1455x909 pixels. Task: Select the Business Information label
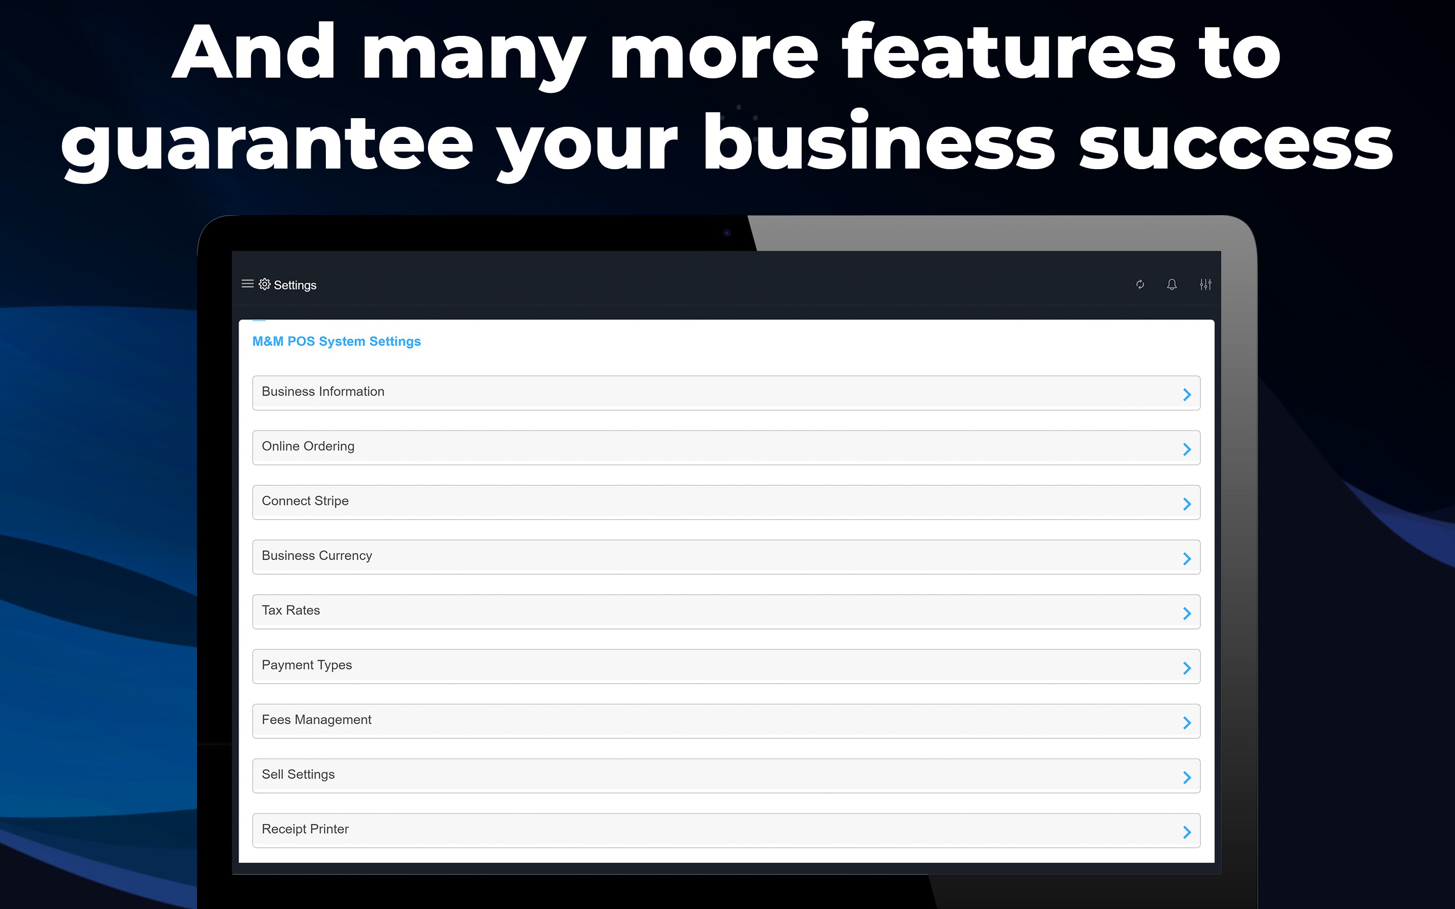[323, 391]
